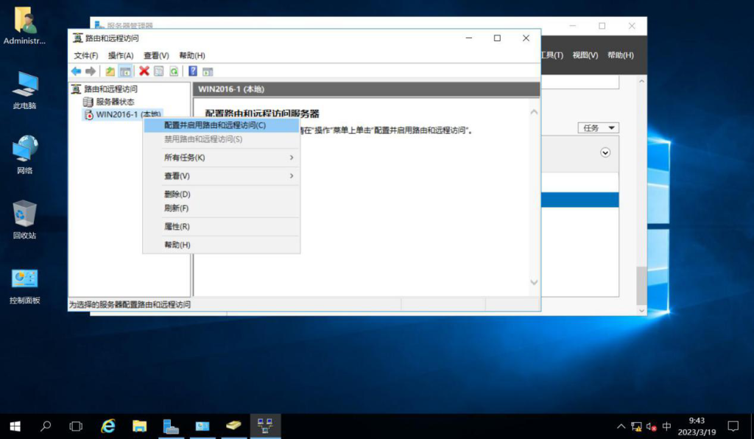Minimize the 路由和远程访问 window

point(469,38)
